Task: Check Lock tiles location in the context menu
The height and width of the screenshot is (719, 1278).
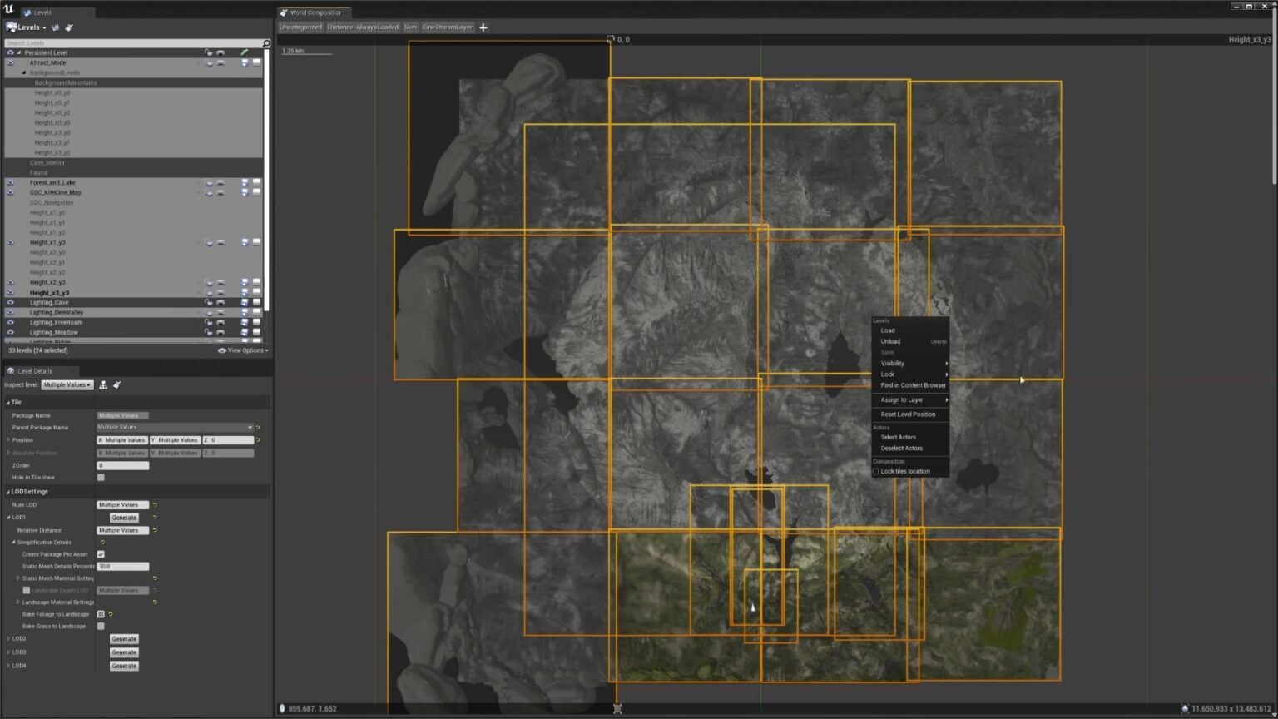Action: coord(875,471)
